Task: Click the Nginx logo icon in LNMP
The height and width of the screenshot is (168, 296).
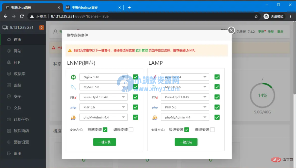Action: click(73, 77)
